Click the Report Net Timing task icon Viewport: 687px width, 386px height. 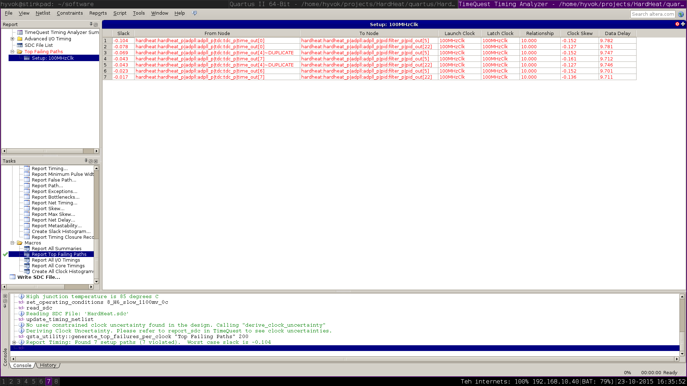click(x=27, y=203)
